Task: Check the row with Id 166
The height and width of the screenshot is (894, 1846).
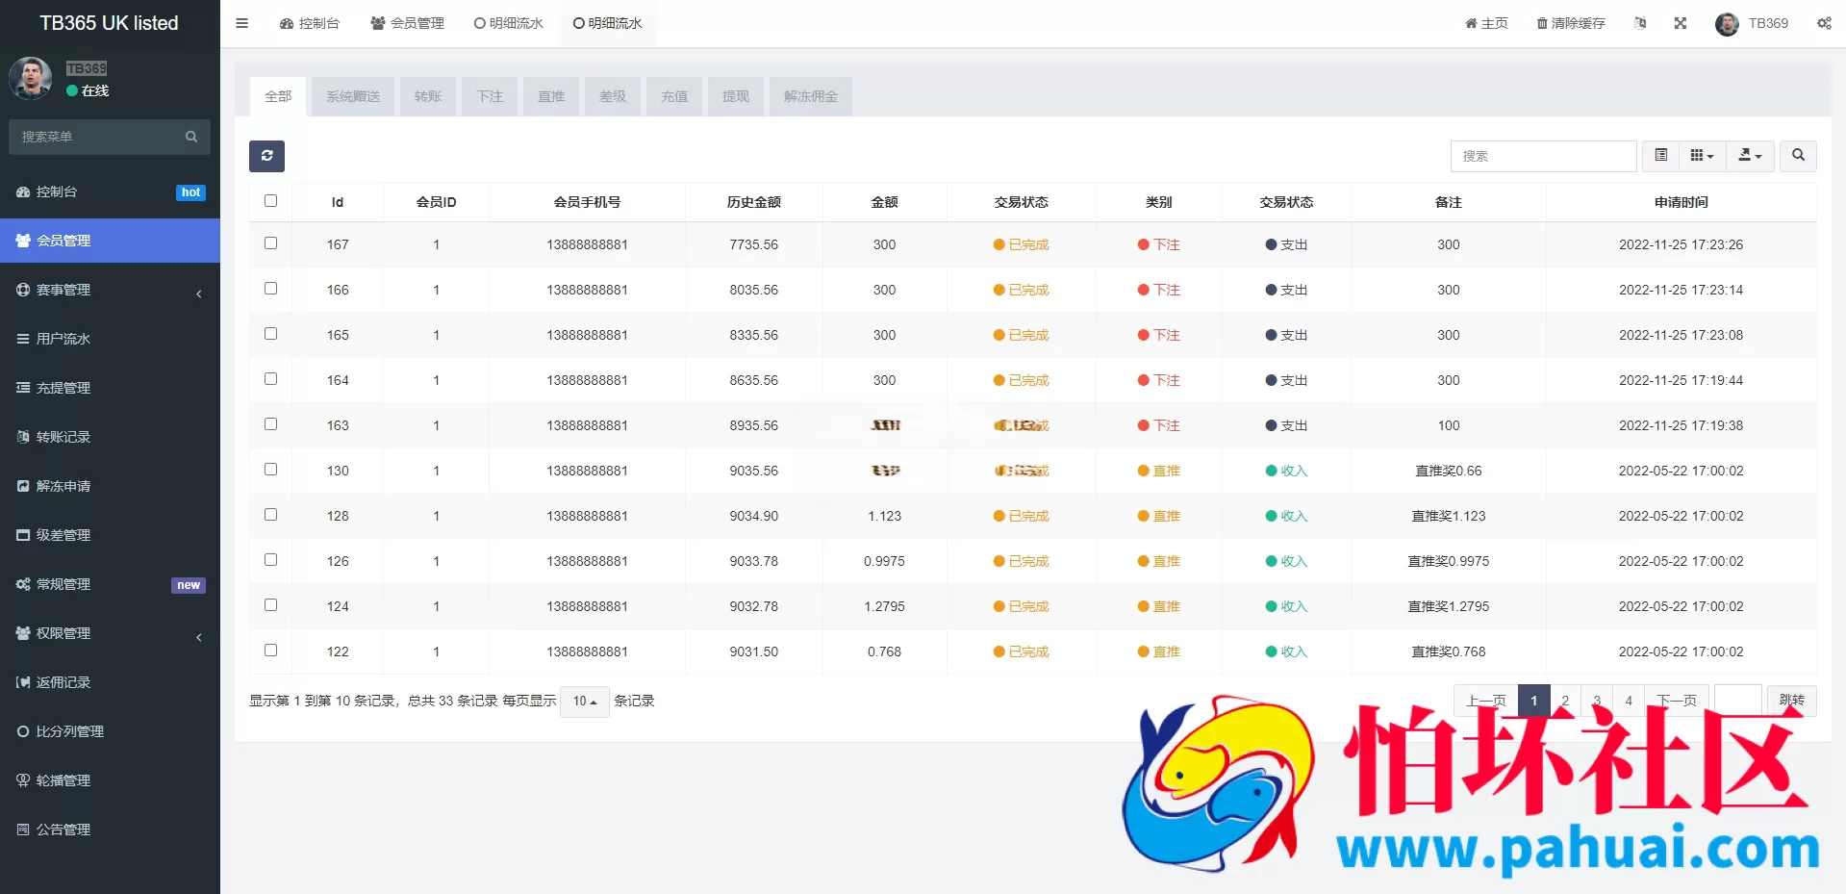Action: click(x=270, y=289)
